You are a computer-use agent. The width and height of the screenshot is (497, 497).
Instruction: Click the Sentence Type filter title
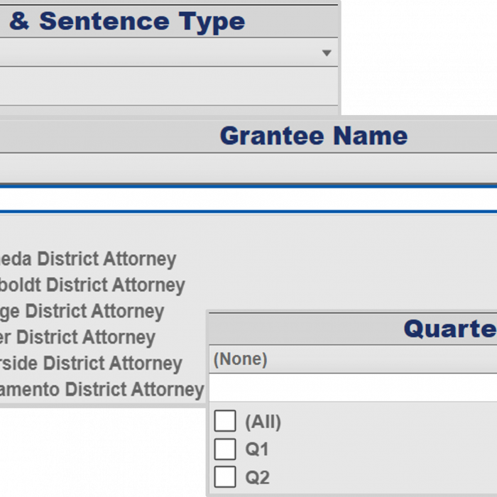(x=128, y=21)
